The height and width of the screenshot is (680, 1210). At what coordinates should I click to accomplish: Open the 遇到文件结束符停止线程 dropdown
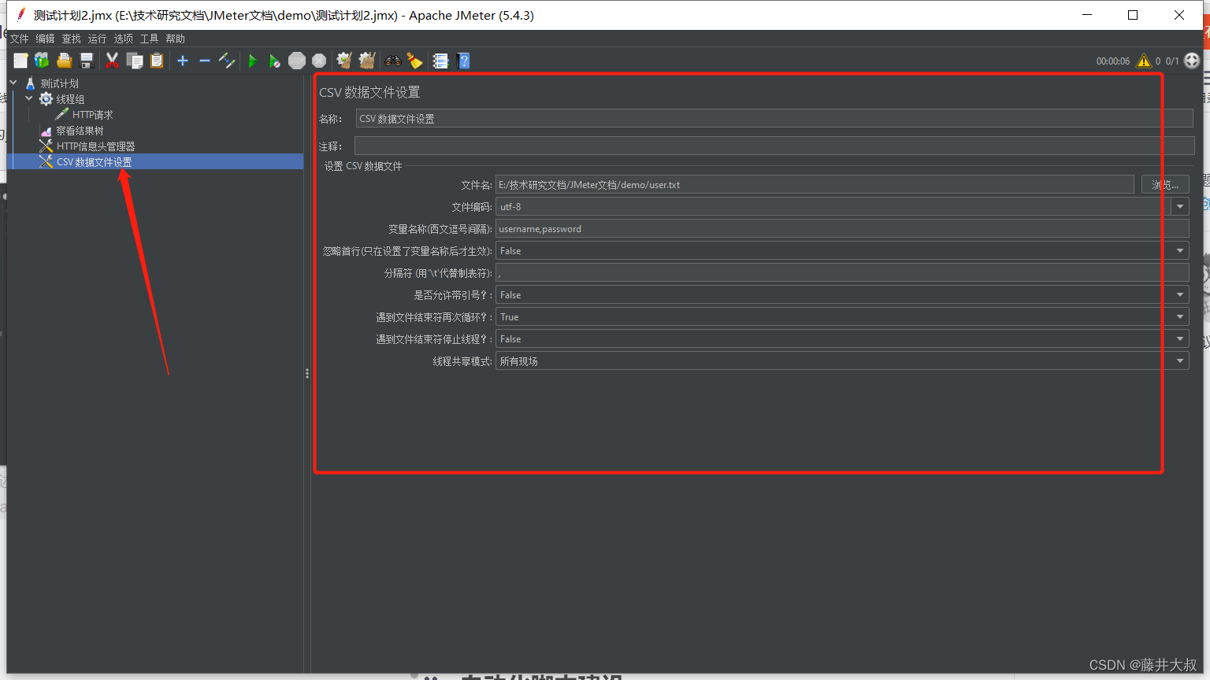pyautogui.click(x=842, y=339)
